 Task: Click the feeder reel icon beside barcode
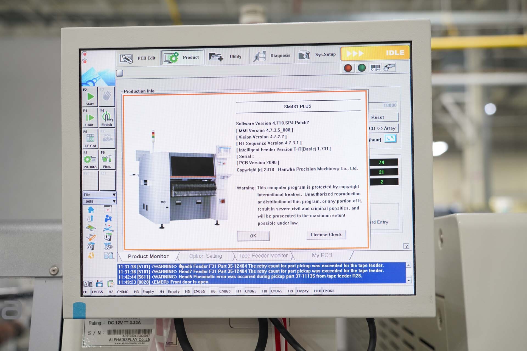[x=389, y=67]
